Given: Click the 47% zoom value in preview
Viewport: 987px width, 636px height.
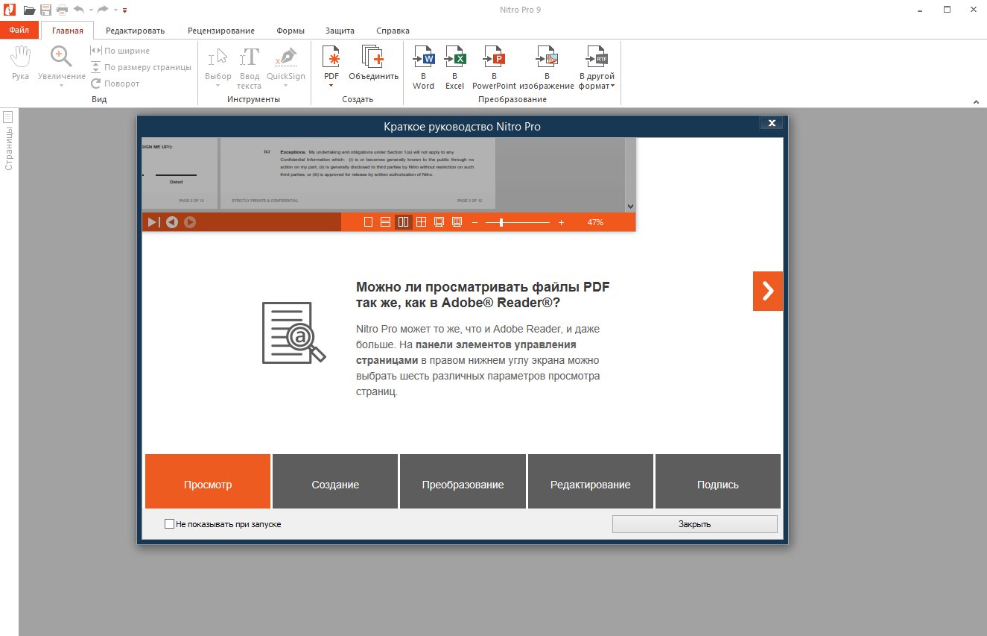Looking at the screenshot, I should coord(595,222).
